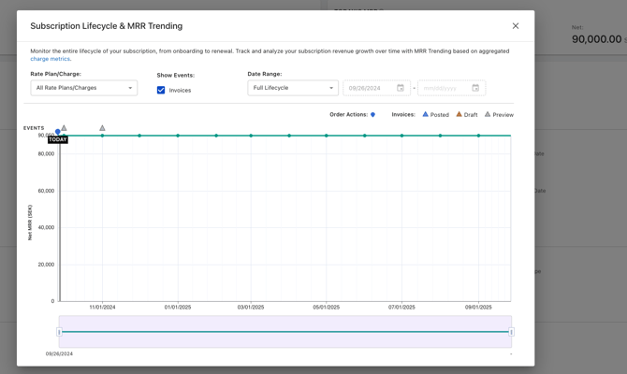Expand the Rate Plan/Charge dropdown

pos(83,88)
